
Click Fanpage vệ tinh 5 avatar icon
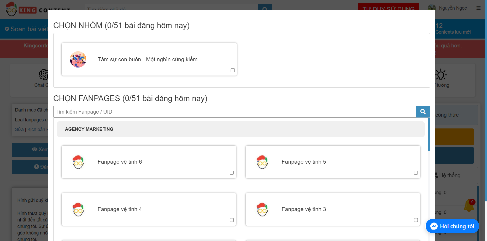click(262, 162)
